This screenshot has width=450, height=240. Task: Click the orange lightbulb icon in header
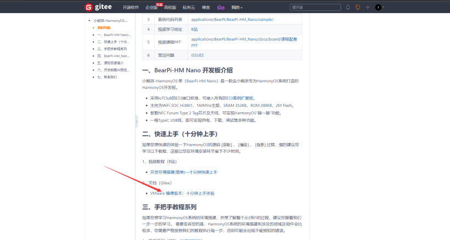[357, 7]
